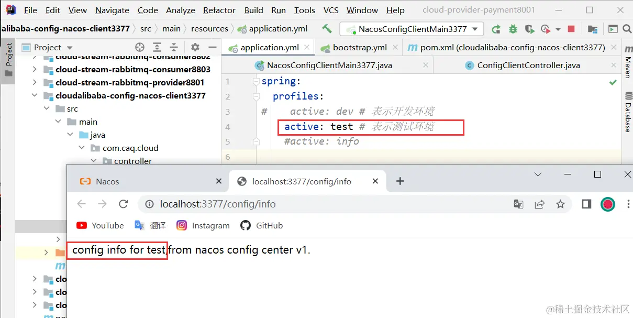633x318 pixels.
Task: Toggle the browser side panel icon
Action: (x=586, y=204)
